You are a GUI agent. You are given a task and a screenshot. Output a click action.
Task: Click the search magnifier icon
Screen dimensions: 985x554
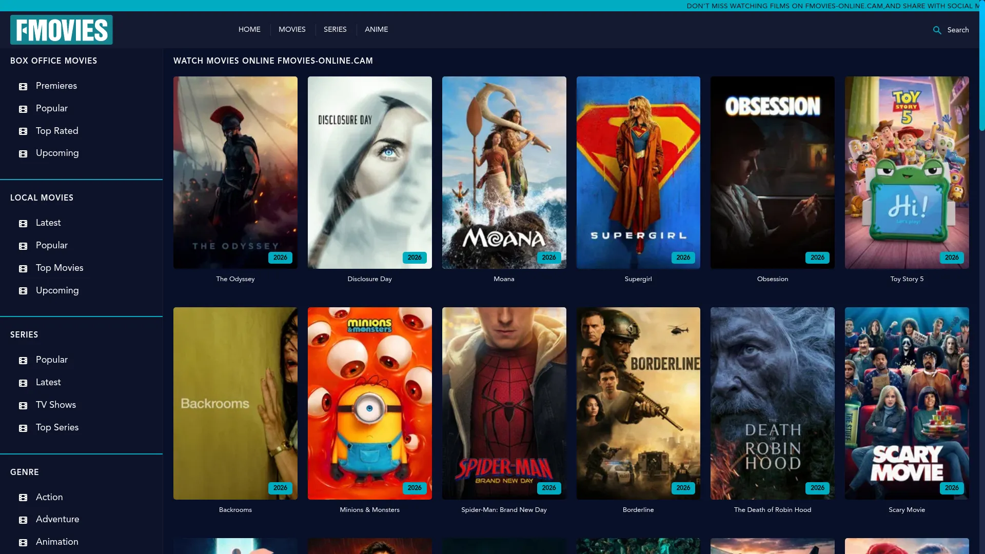[x=937, y=30]
